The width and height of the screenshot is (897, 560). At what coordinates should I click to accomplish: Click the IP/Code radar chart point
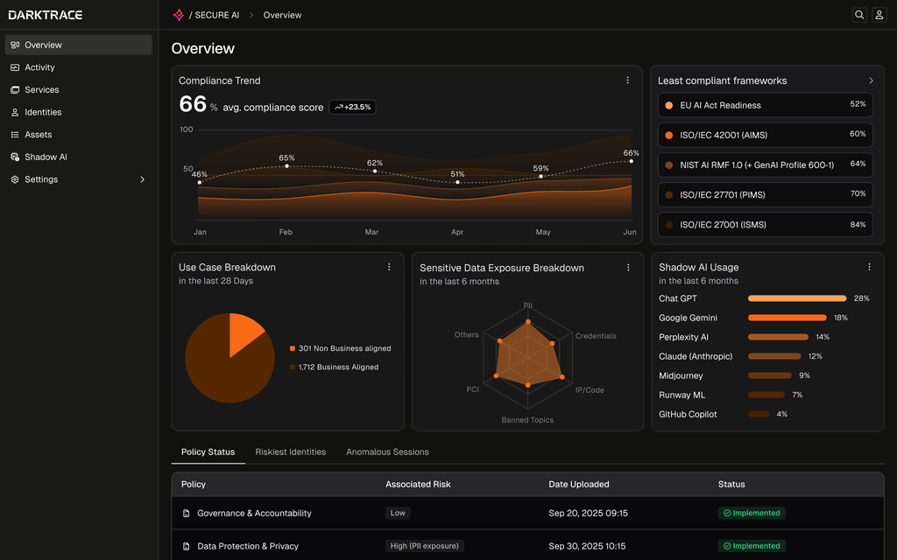pyautogui.click(x=562, y=377)
